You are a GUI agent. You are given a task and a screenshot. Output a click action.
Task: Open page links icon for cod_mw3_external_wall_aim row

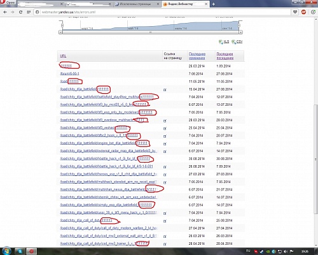pyautogui.click(x=165, y=237)
